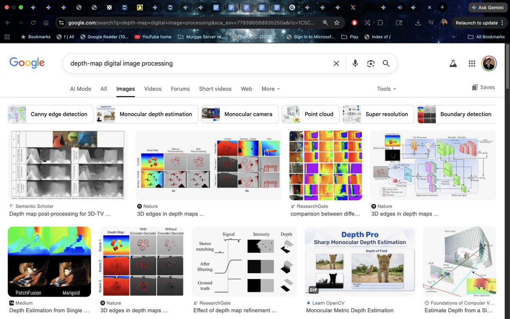Select the Web tab
This screenshot has height=319, width=510.
coord(246,88)
